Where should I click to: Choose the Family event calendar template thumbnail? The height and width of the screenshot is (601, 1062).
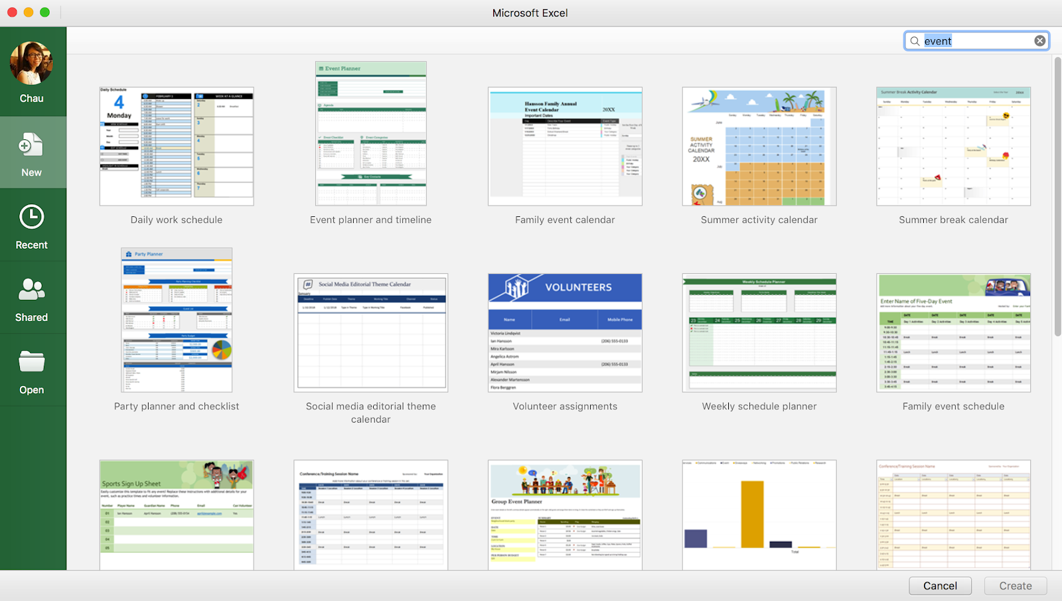pos(565,146)
